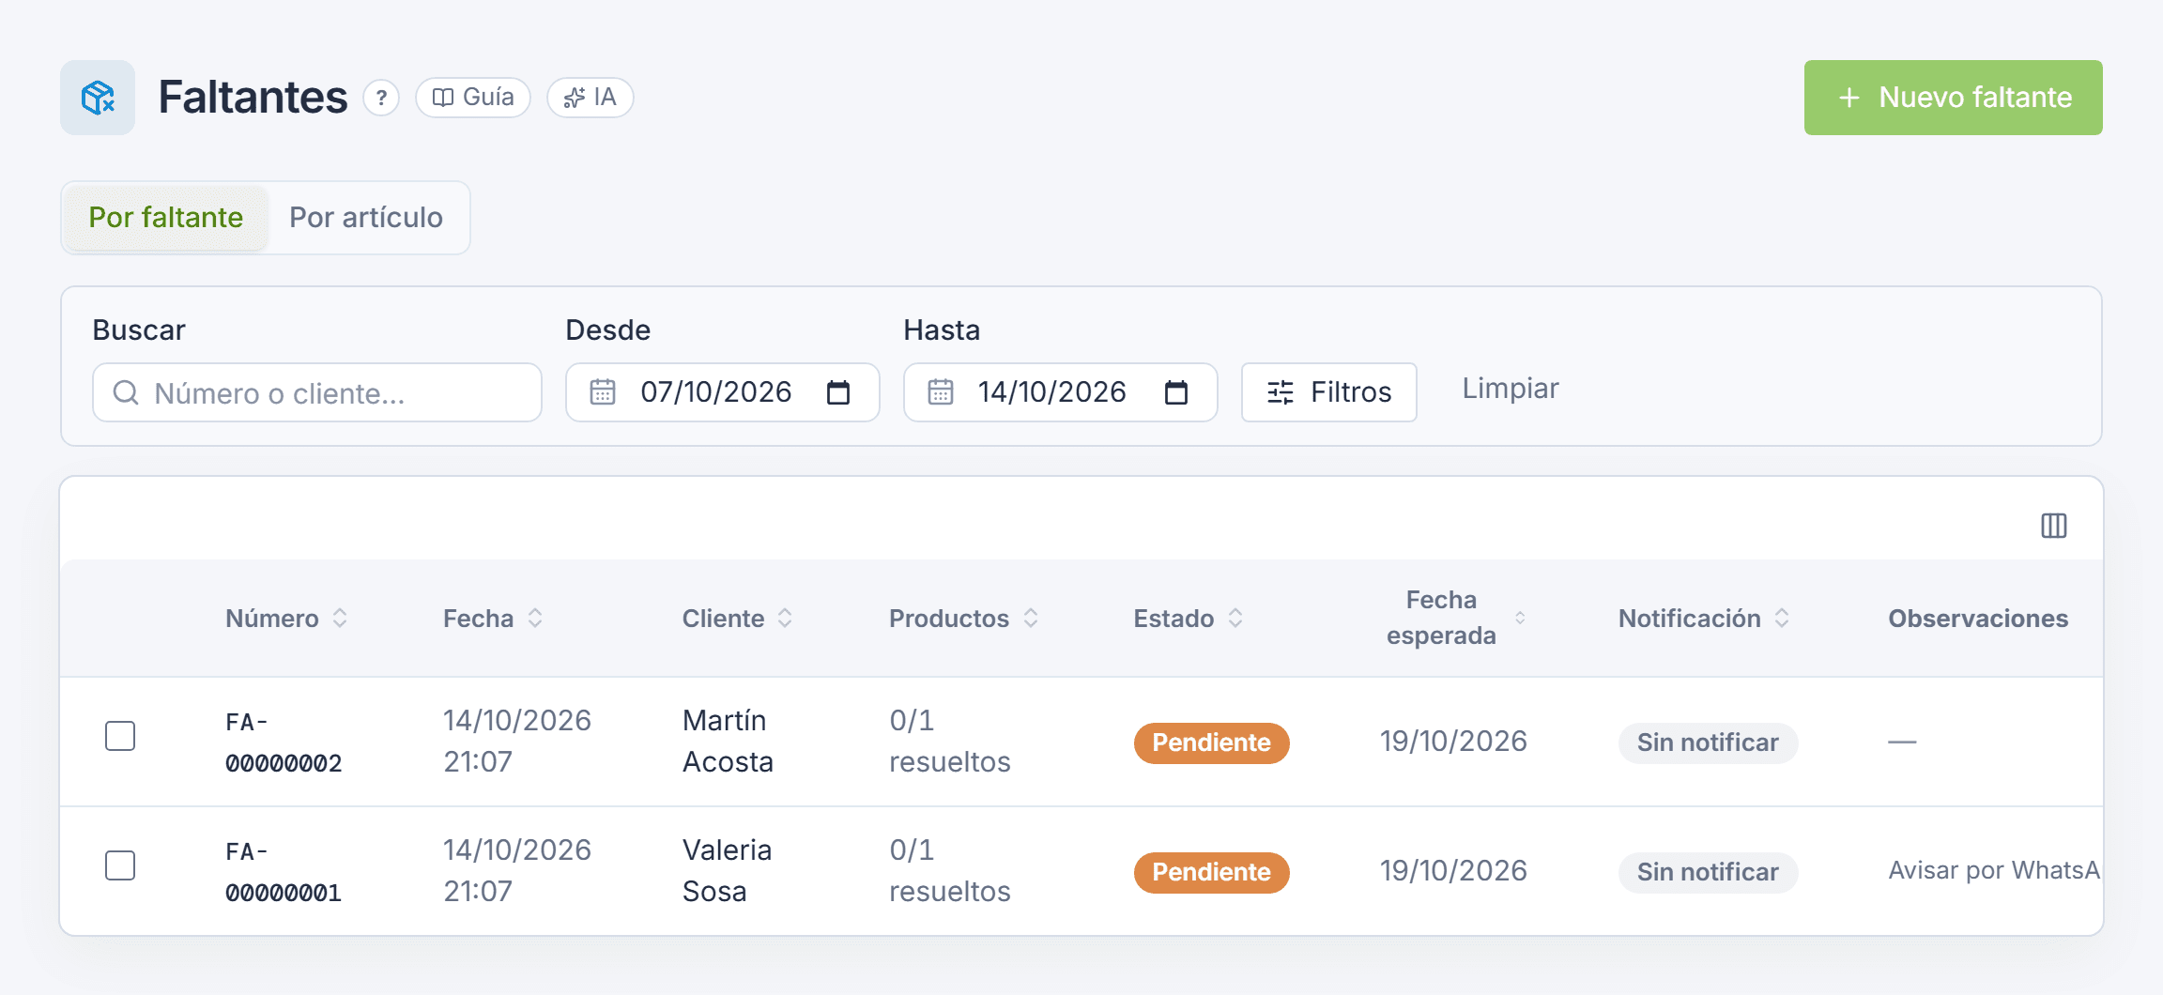Focus the Número o cliente search field

317,392
